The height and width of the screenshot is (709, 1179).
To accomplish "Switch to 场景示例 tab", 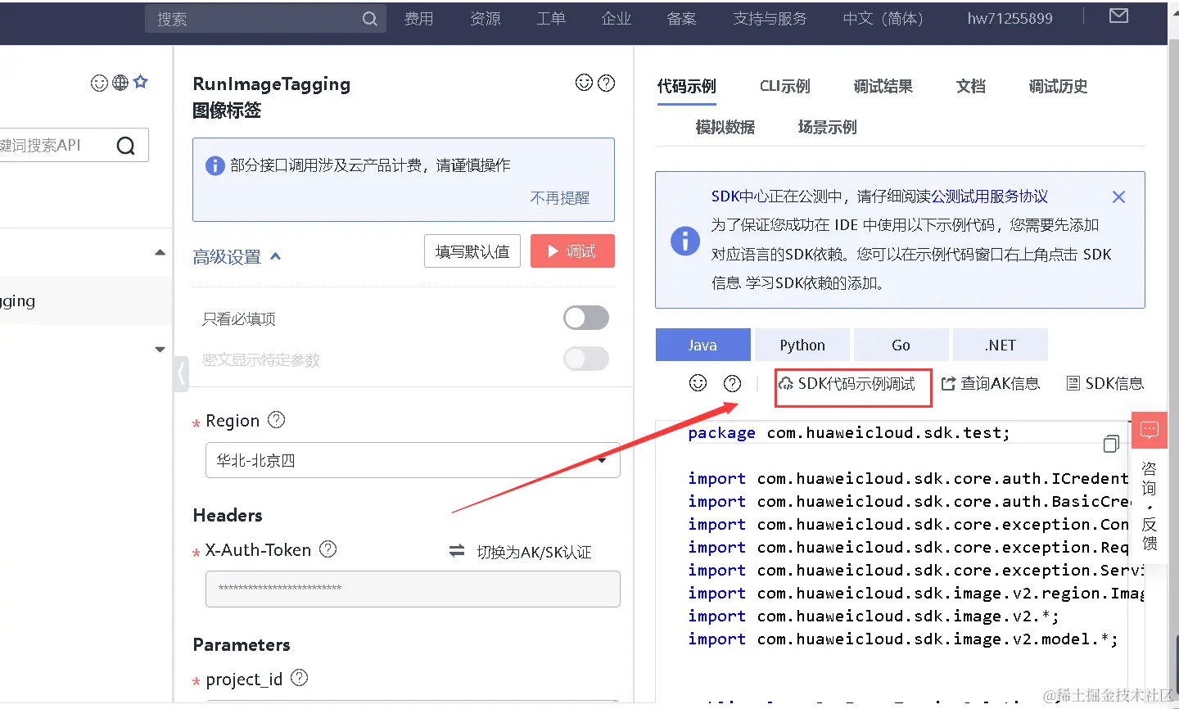I will point(827,127).
